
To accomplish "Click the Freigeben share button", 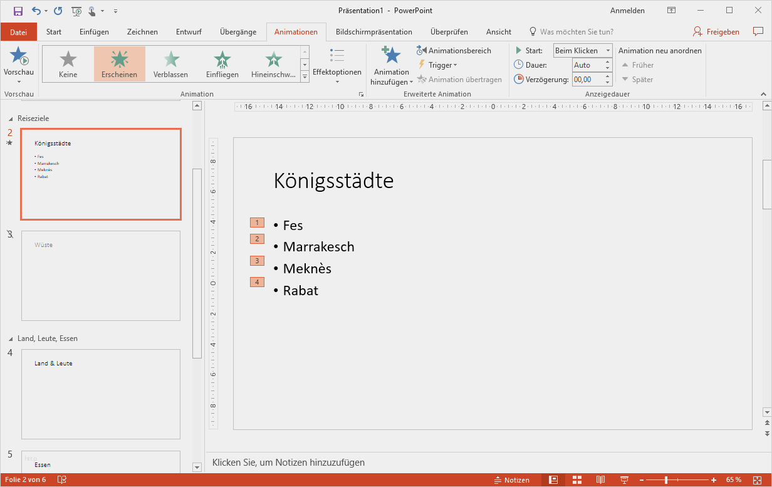I will coord(716,32).
